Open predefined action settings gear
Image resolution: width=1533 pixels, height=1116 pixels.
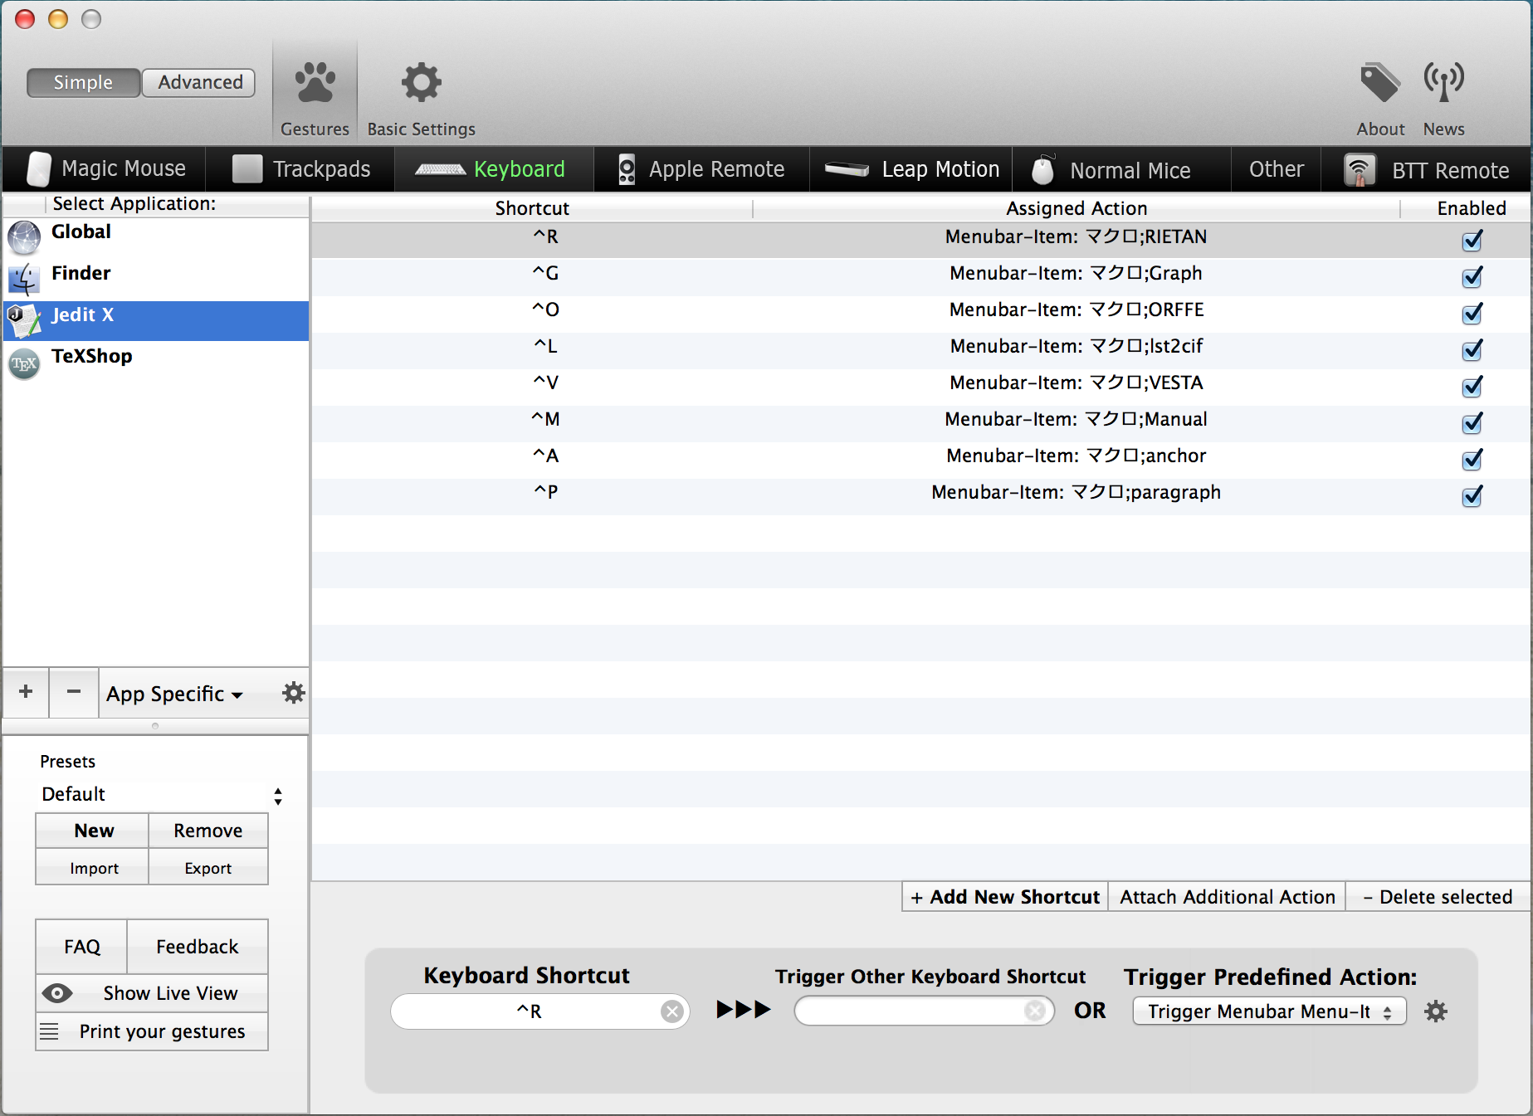[x=1436, y=1011]
